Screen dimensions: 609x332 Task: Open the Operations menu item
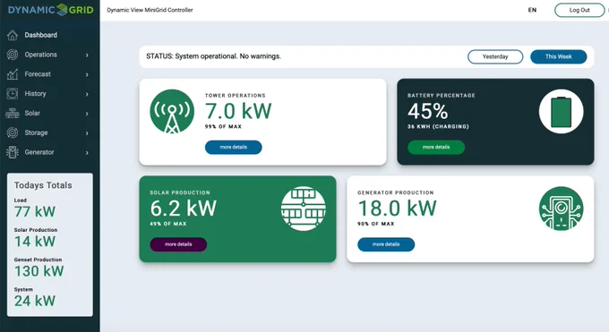[41, 55]
